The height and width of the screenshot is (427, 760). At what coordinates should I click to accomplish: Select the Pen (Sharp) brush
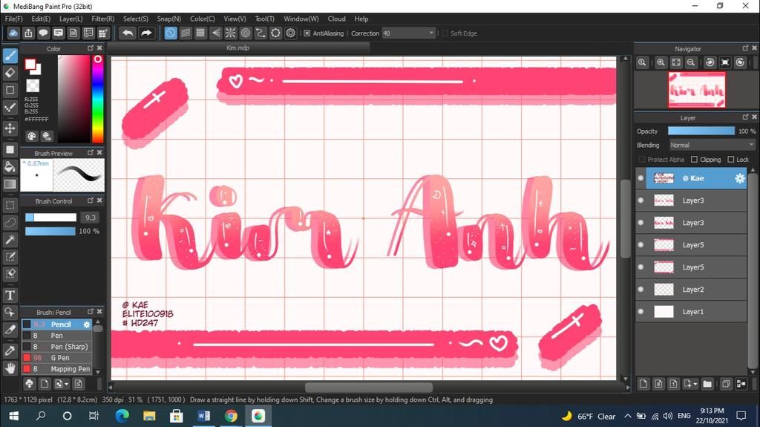pos(56,347)
